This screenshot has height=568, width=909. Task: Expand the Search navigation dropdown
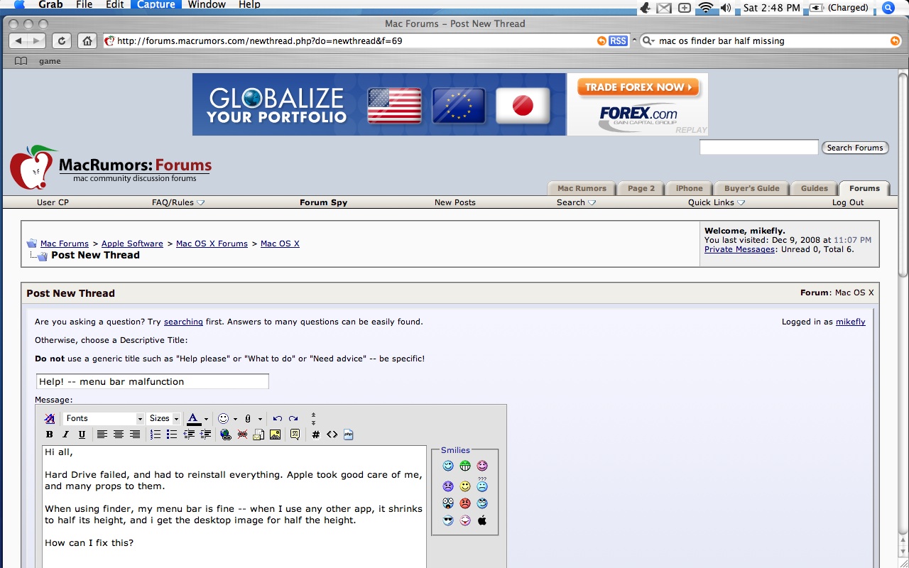click(576, 202)
